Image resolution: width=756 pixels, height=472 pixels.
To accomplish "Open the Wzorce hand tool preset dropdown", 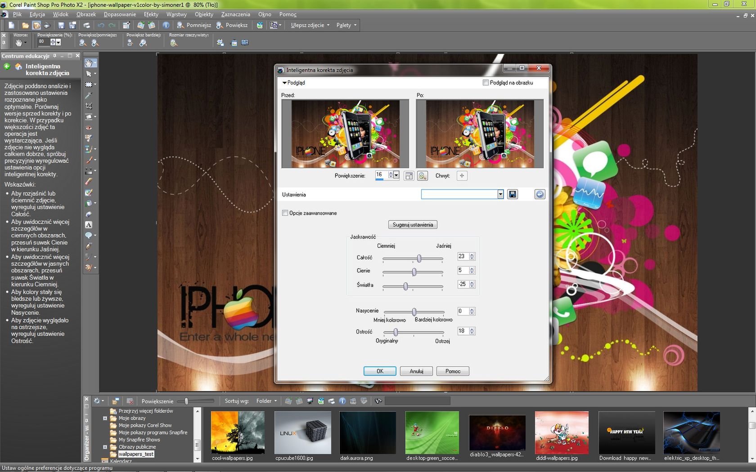I will [25, 43].
